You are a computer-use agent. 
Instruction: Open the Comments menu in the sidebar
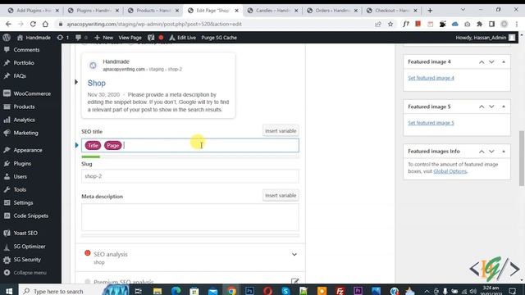coord(26,50)
